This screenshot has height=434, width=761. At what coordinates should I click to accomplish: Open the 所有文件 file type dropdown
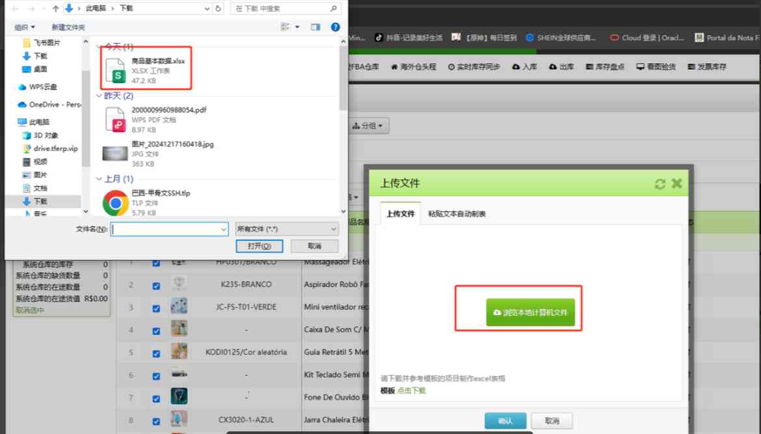[287, 229]
